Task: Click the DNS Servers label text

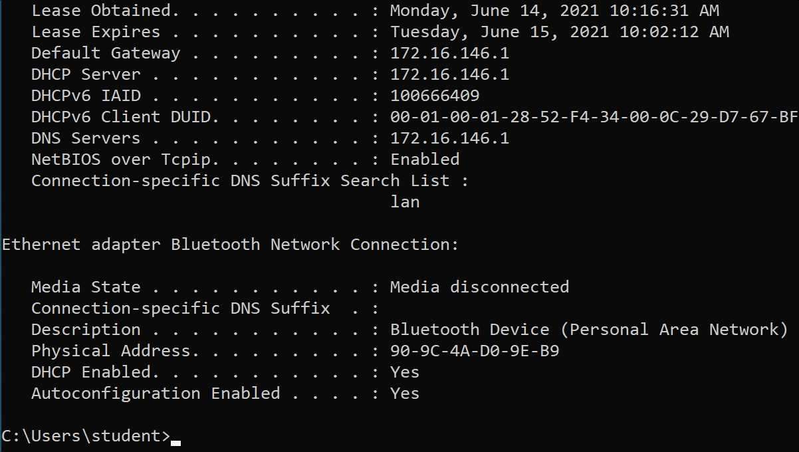Action: pyautogui.click(x=86, y=138)
